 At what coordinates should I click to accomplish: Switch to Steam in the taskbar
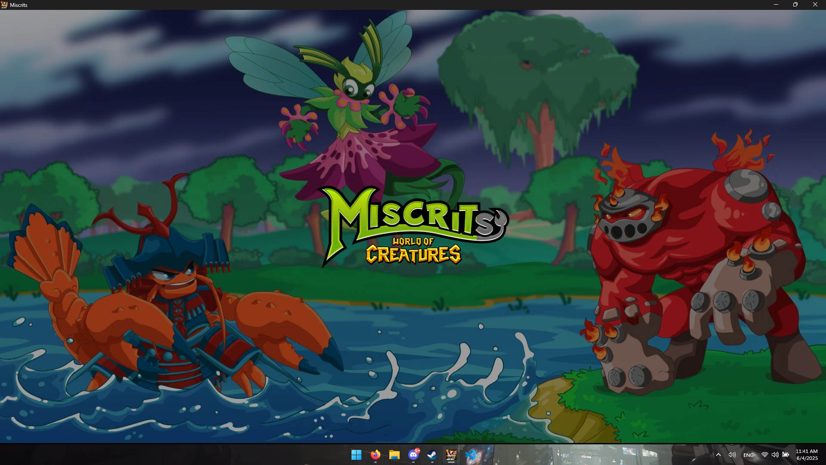[x=432, y=455]
